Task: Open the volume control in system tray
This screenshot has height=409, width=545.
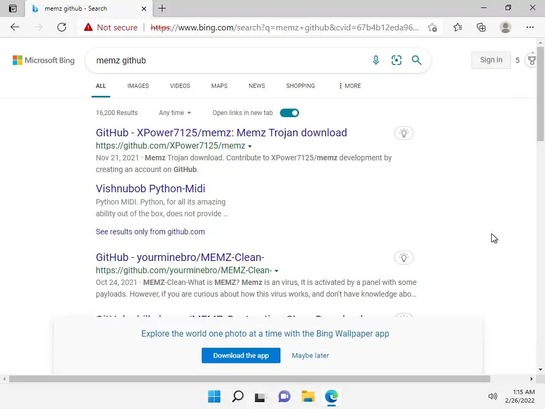Action: point(492,396)
